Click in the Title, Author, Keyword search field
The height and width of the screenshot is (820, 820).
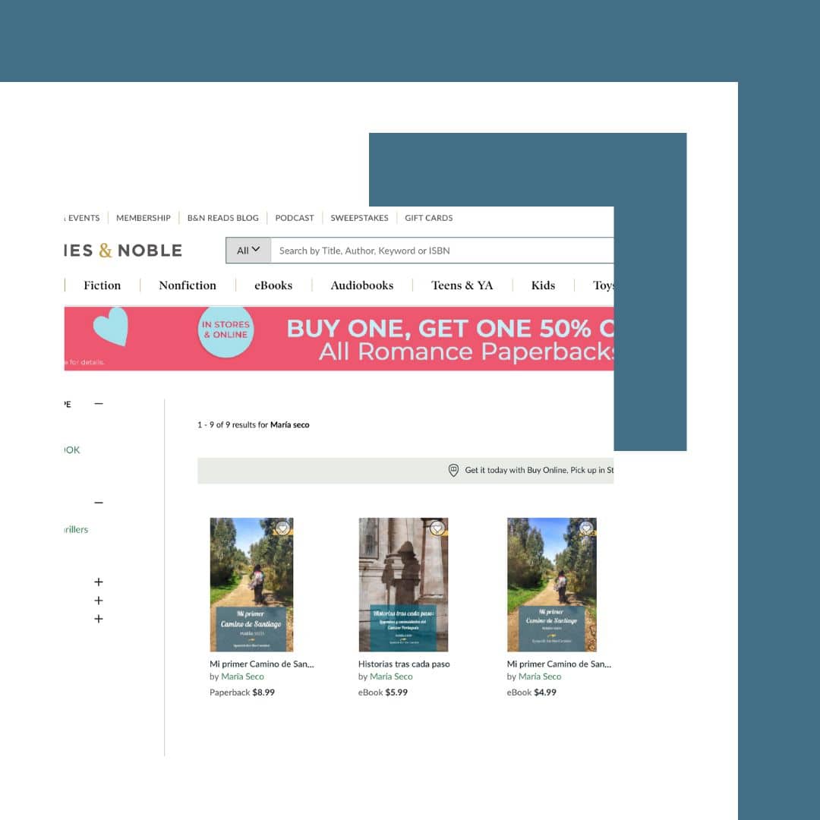coord(440,251)
